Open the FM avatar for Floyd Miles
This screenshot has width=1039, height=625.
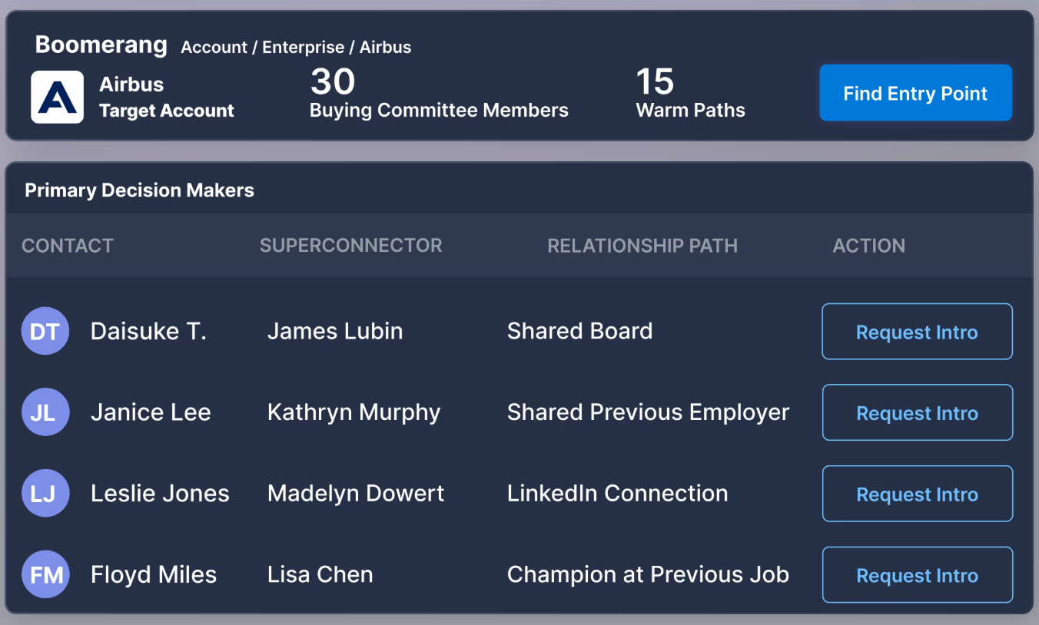pos(45,574)
